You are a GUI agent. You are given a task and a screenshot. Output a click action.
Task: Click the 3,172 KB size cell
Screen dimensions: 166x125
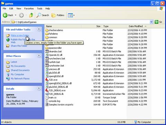96,80
